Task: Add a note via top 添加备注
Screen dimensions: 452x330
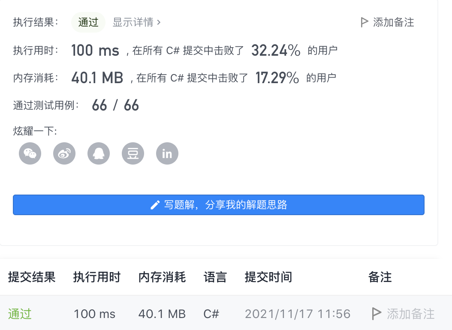Action: (387, 22)
